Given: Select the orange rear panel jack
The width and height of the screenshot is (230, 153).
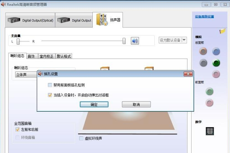Looking at the screenshot, I should (x=203, y=51).
